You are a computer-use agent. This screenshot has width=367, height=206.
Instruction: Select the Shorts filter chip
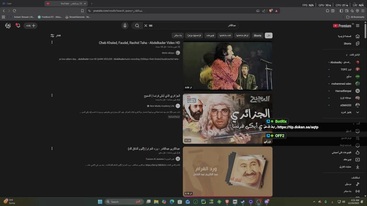(x=257, y=35)
